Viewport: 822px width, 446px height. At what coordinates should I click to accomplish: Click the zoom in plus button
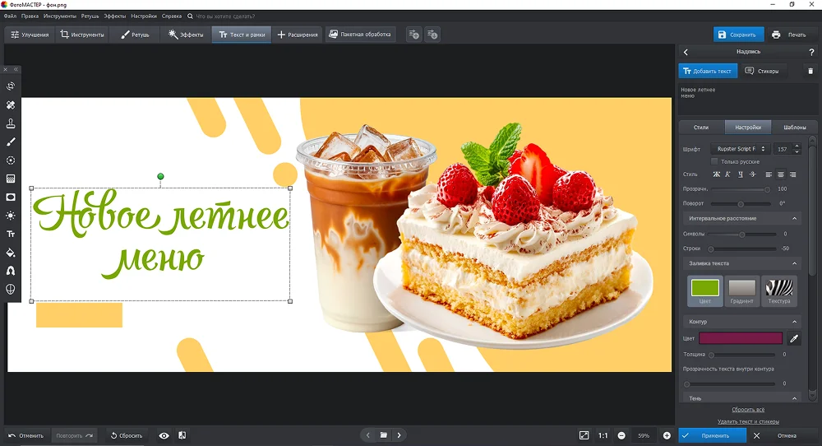667,435
